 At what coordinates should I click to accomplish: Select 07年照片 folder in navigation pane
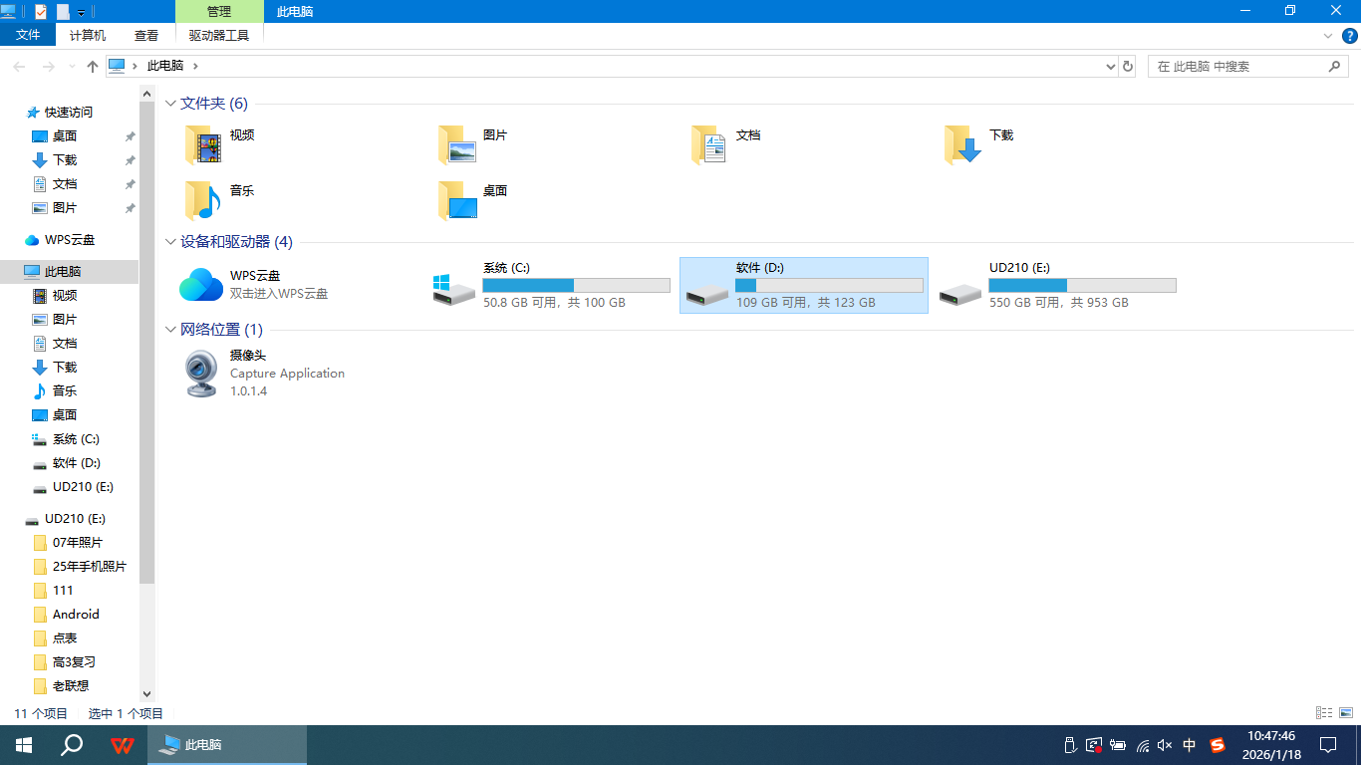78,543
